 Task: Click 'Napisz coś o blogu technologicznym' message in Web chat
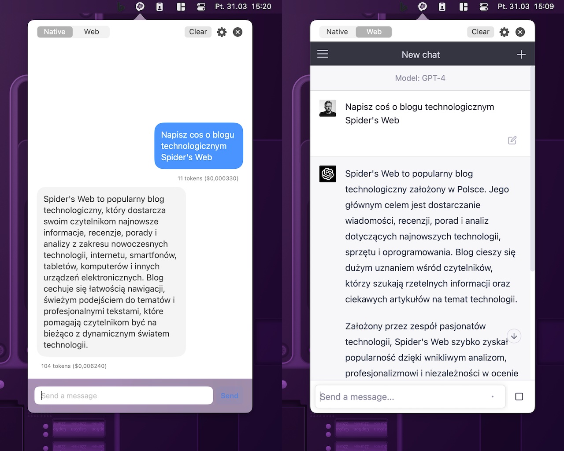[x=419, y=113]
